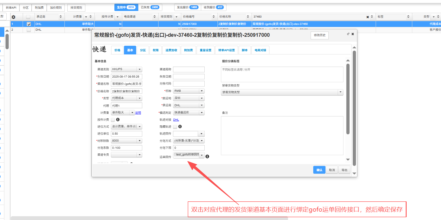Click the 确认 button
This screenshot has width=441, height=220.
pyautogui.click(x=319, y=170)
